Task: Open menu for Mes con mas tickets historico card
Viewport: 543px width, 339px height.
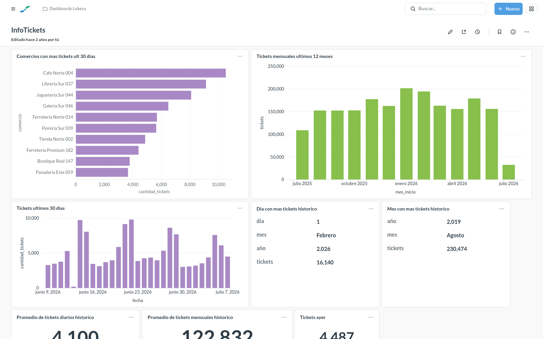Action: (502, 209)
